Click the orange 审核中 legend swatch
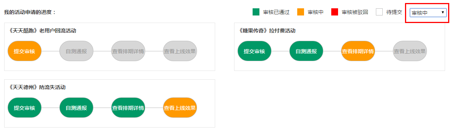The height and width of the screenshot is (137, 450). pos(301,12)
